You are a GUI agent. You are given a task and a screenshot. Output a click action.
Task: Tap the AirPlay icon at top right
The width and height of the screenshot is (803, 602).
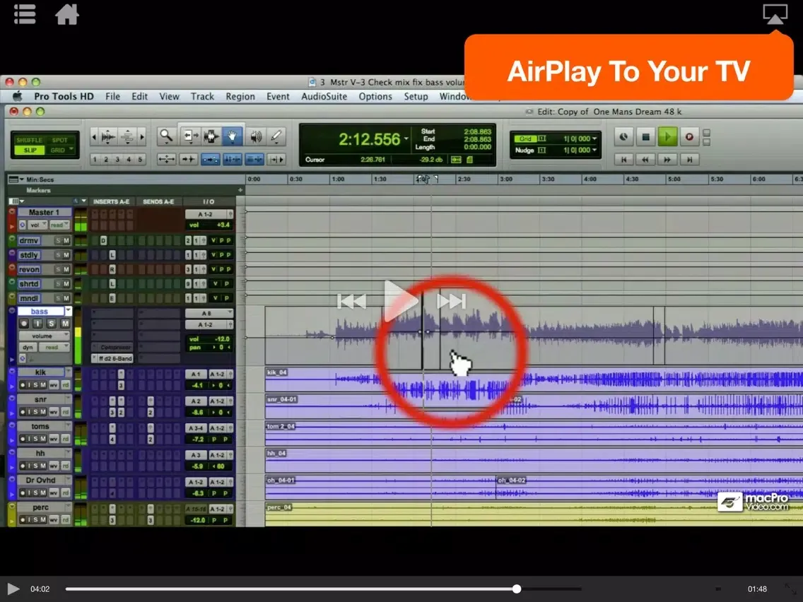click(775, 14)
